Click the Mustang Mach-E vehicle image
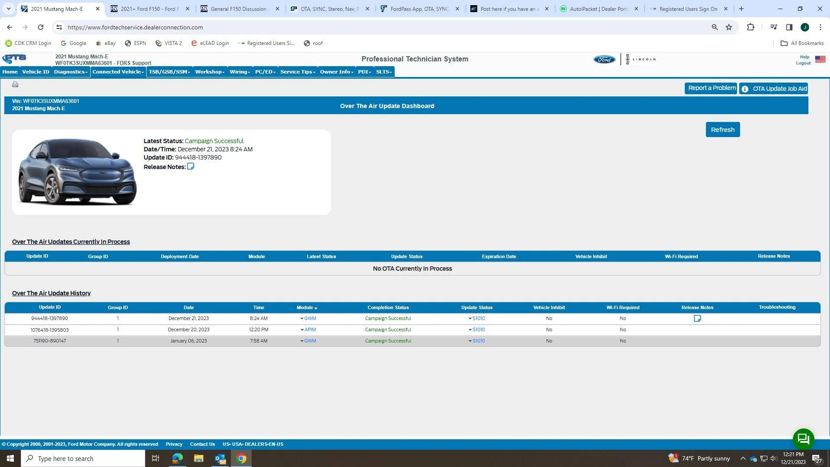 pyautogui.click(x=77, y=172)
